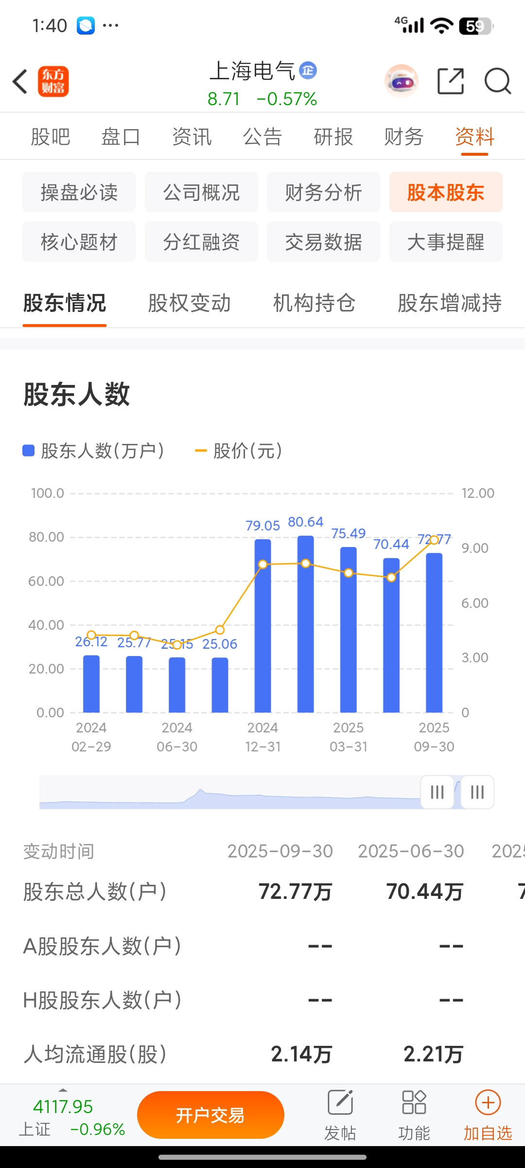Viewport: 525px width, 1168px height.
Task: Select the 公司概况 category button
Action: pyautogui.click(x=201, y=192)
